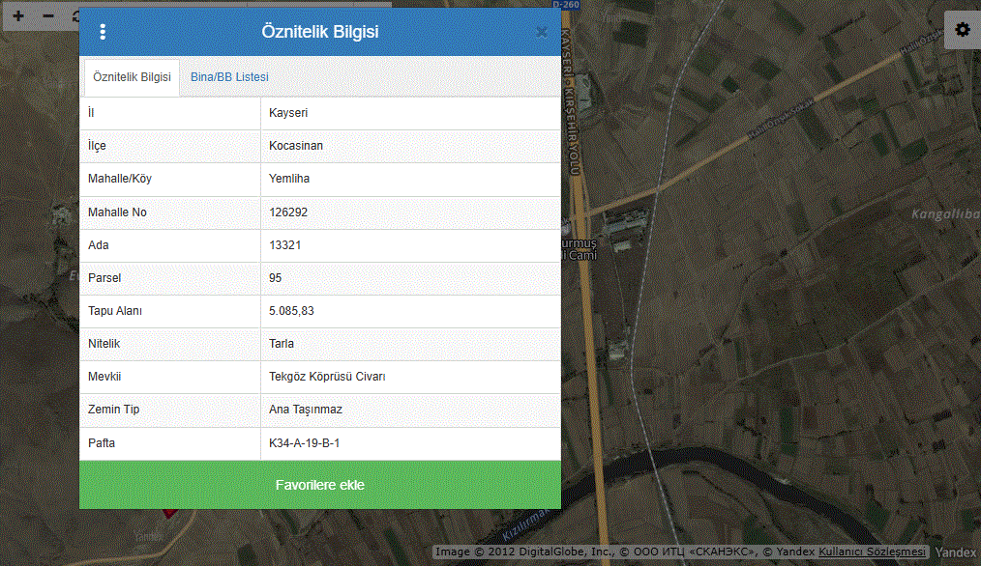This screenshot has height=566, width=981.
Task: Select the Ada value 13321
Action: 284,245
